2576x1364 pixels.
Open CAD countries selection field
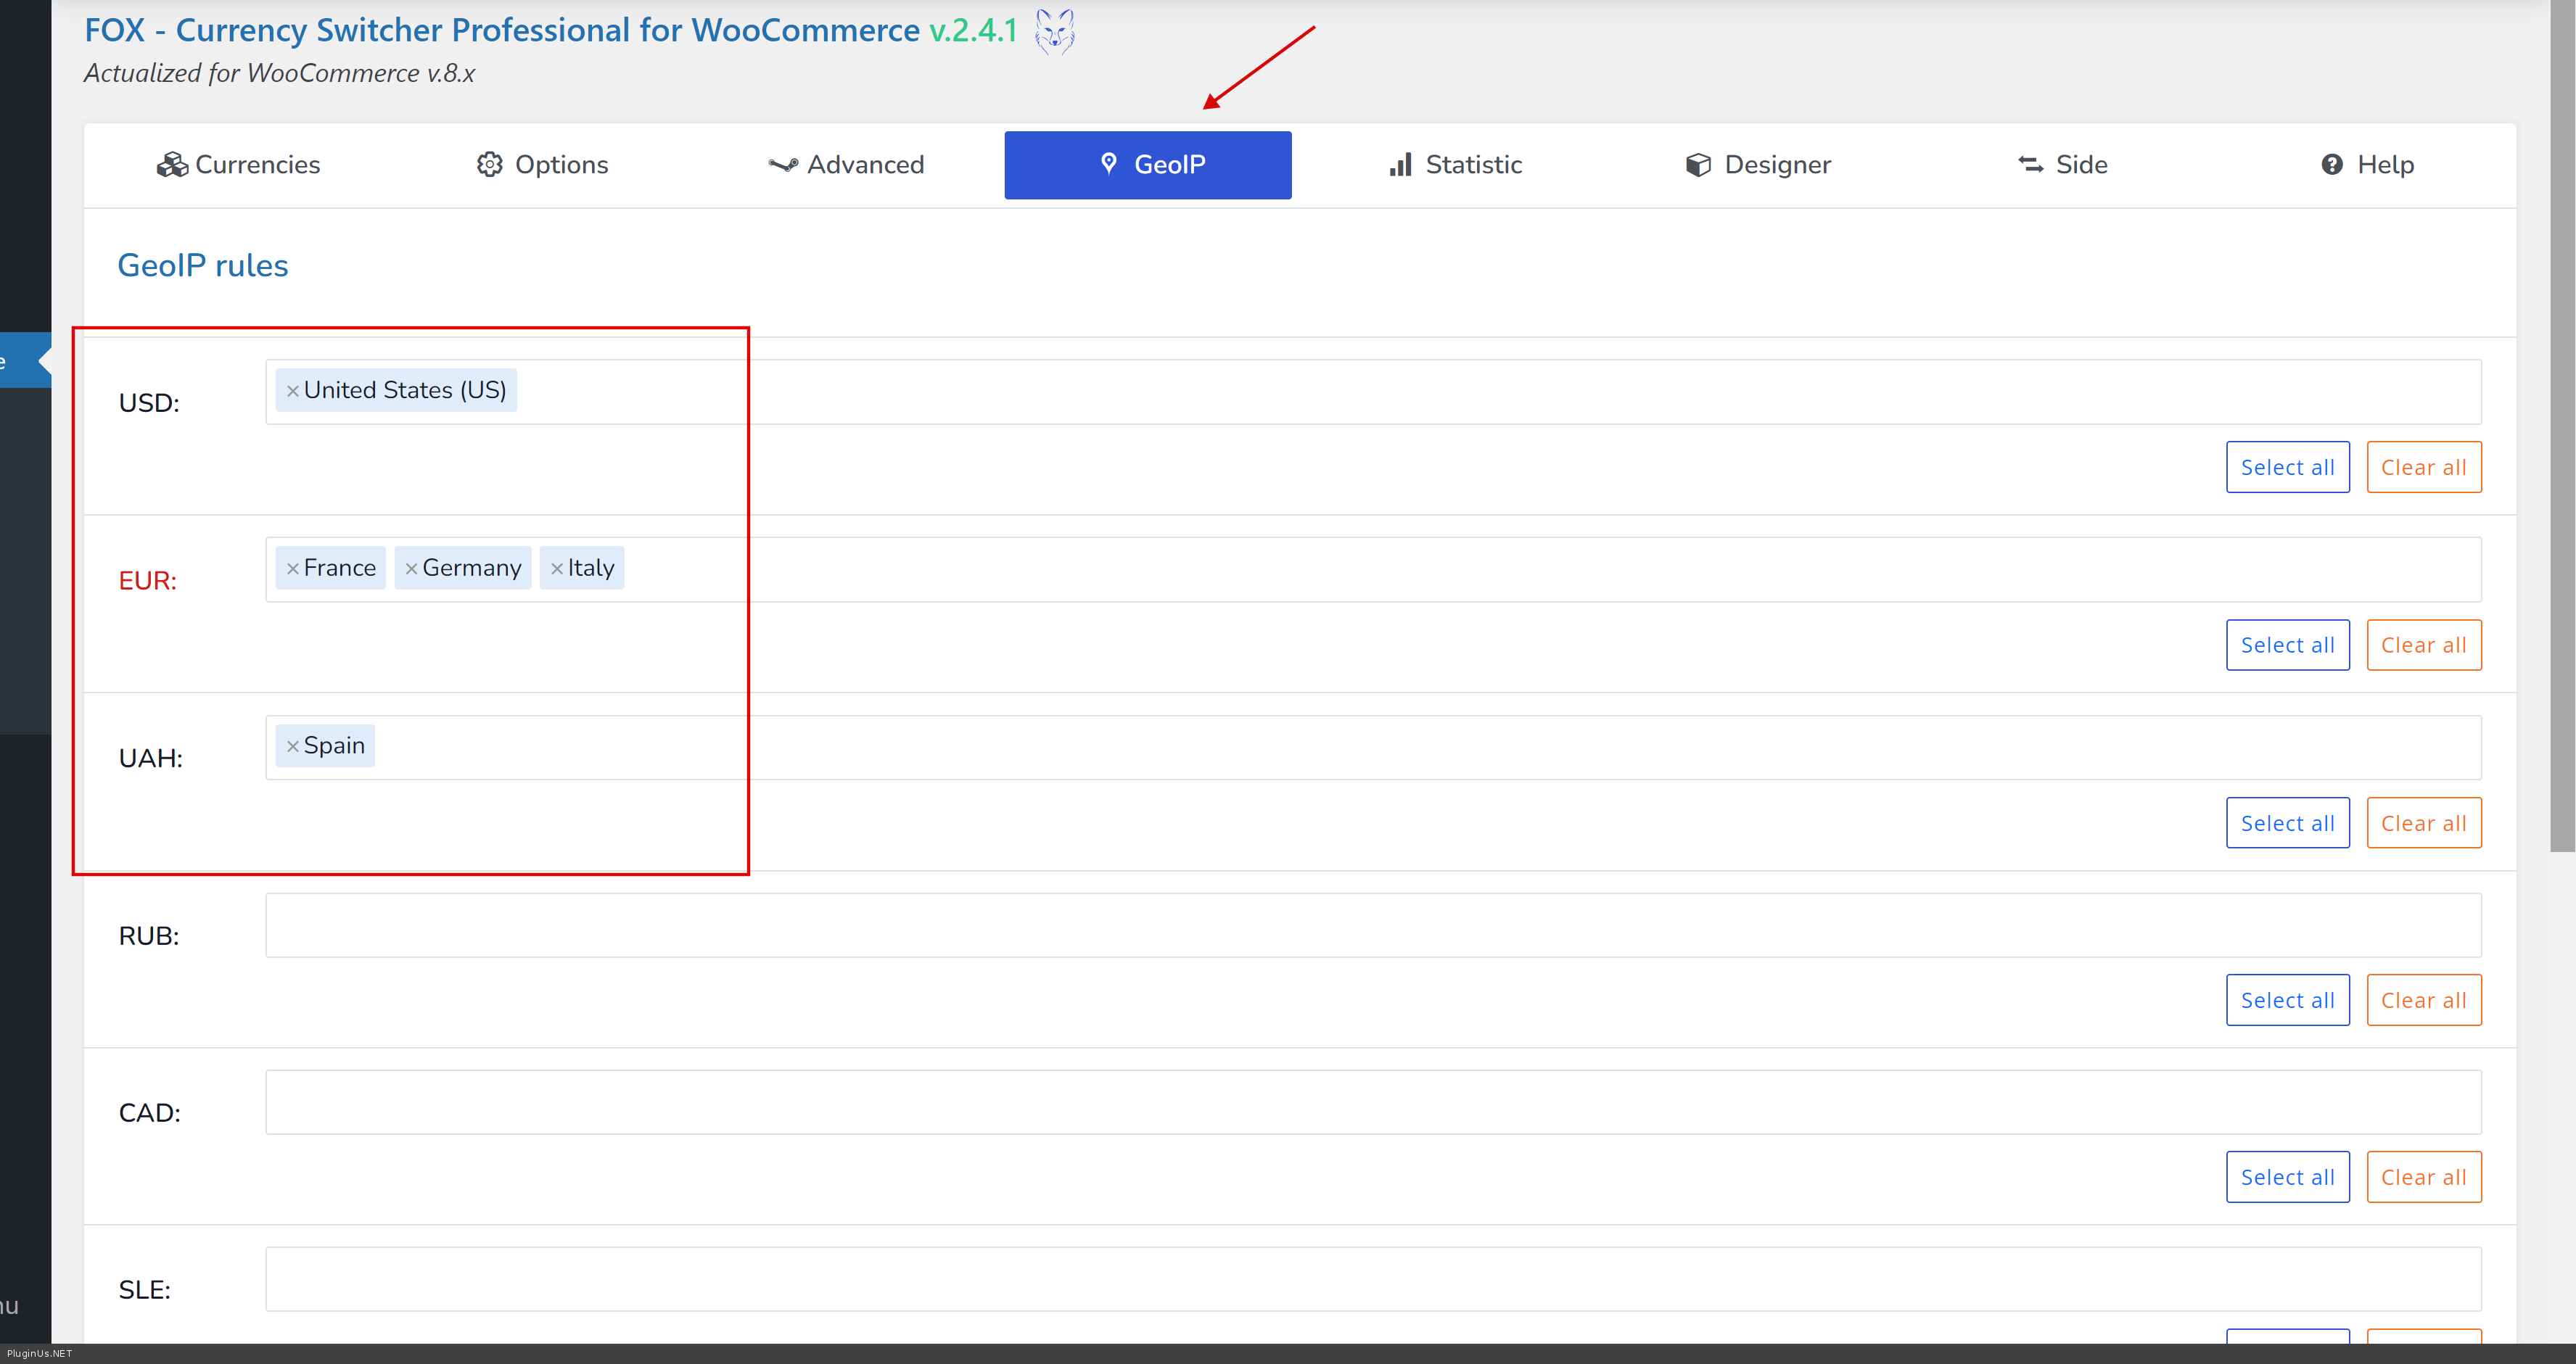[x=1372, y=1102]
